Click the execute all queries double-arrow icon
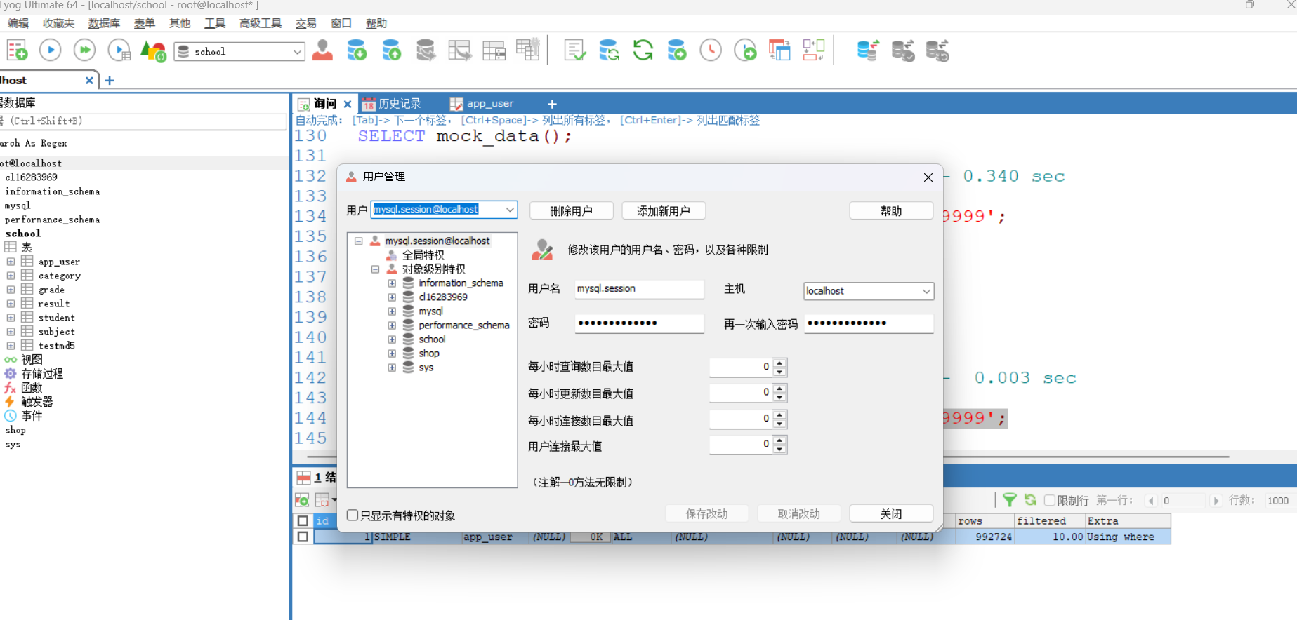Screen dimensions: 1297x620 tap(85, 50)
